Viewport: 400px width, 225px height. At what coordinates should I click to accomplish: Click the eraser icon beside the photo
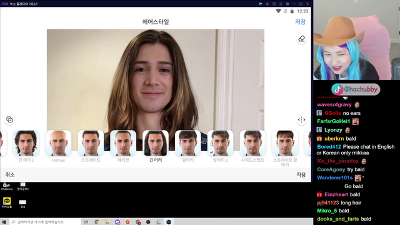301,39
